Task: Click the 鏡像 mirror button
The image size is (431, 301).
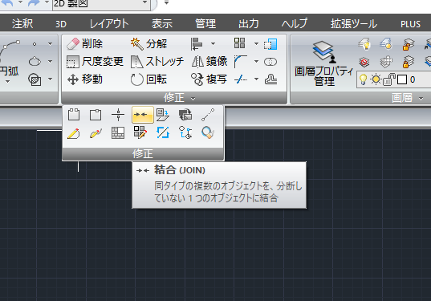Action: pos(209,62)
